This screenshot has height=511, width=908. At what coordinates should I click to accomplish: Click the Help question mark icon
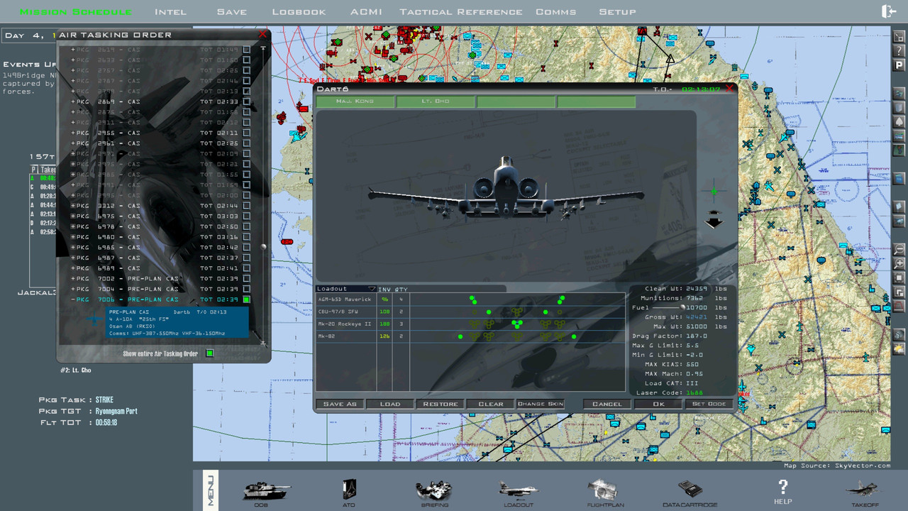pos(783,487)
